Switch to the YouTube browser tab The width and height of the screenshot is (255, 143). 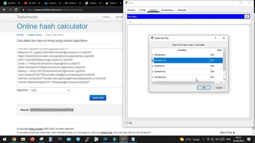click(x=30, y=3)
